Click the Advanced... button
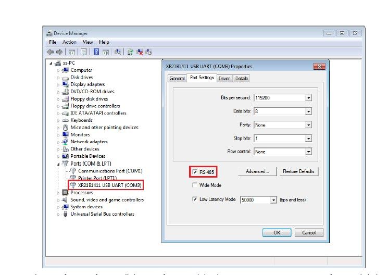Screen dimensions: 388x275 (257, 171)
